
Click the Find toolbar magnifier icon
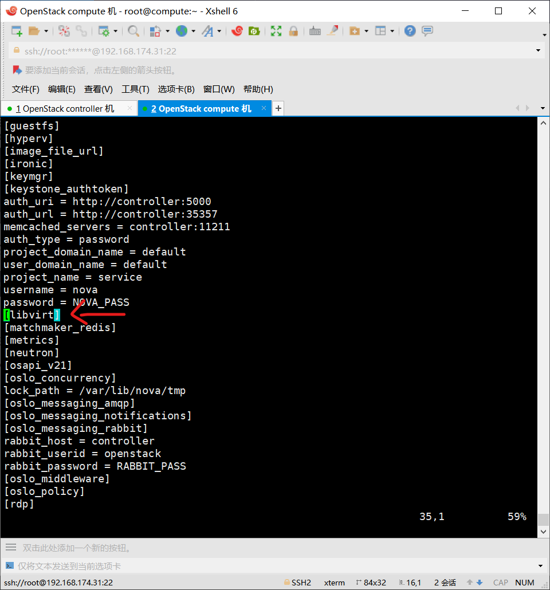[133, 31]
